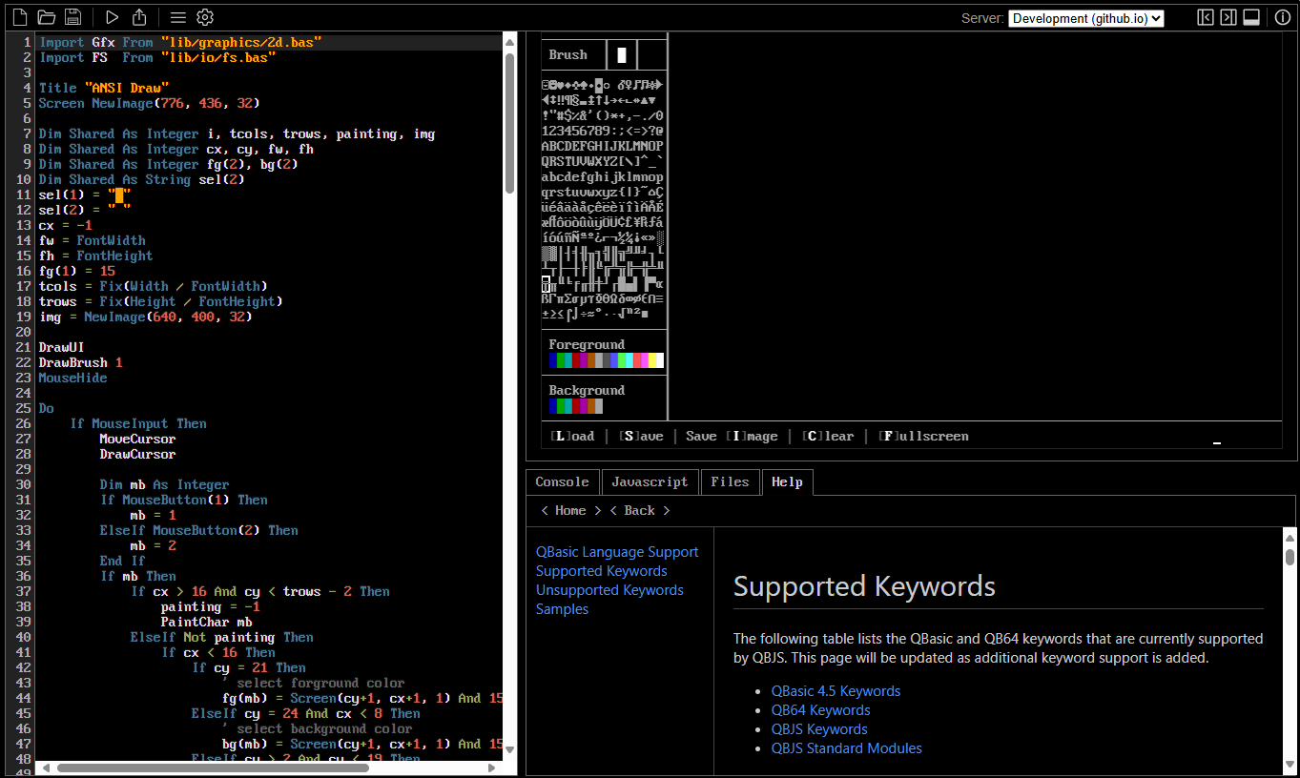Click [F]ullscreen in ANSI Draw
The width and height of the screenshot is (1300, 778).
click(923, 436)
